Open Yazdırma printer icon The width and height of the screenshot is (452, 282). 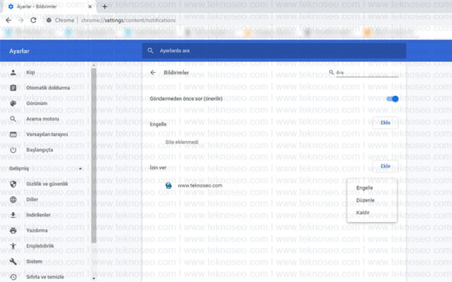[13, 231]
